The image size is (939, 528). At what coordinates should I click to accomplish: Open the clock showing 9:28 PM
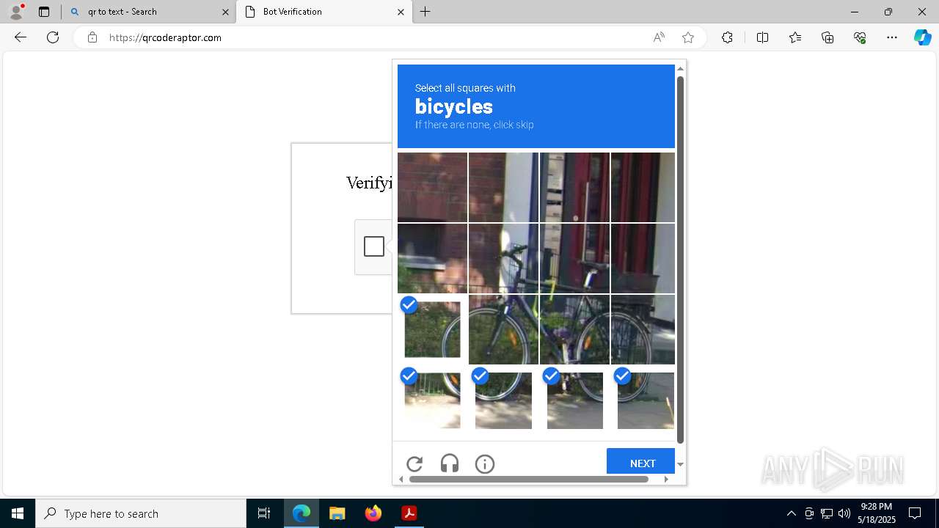(x=877, y=513)
